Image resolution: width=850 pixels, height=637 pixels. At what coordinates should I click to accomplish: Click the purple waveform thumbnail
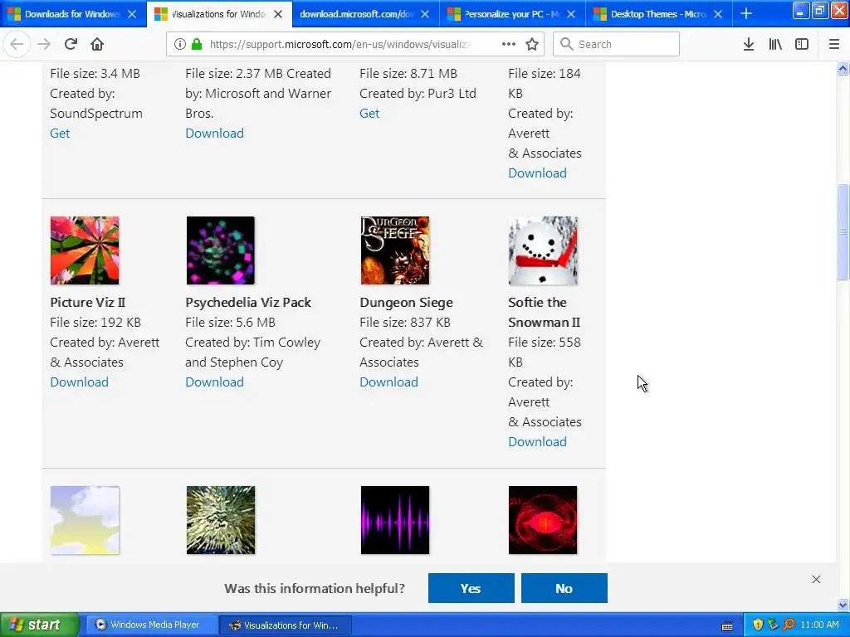point(394,520)
